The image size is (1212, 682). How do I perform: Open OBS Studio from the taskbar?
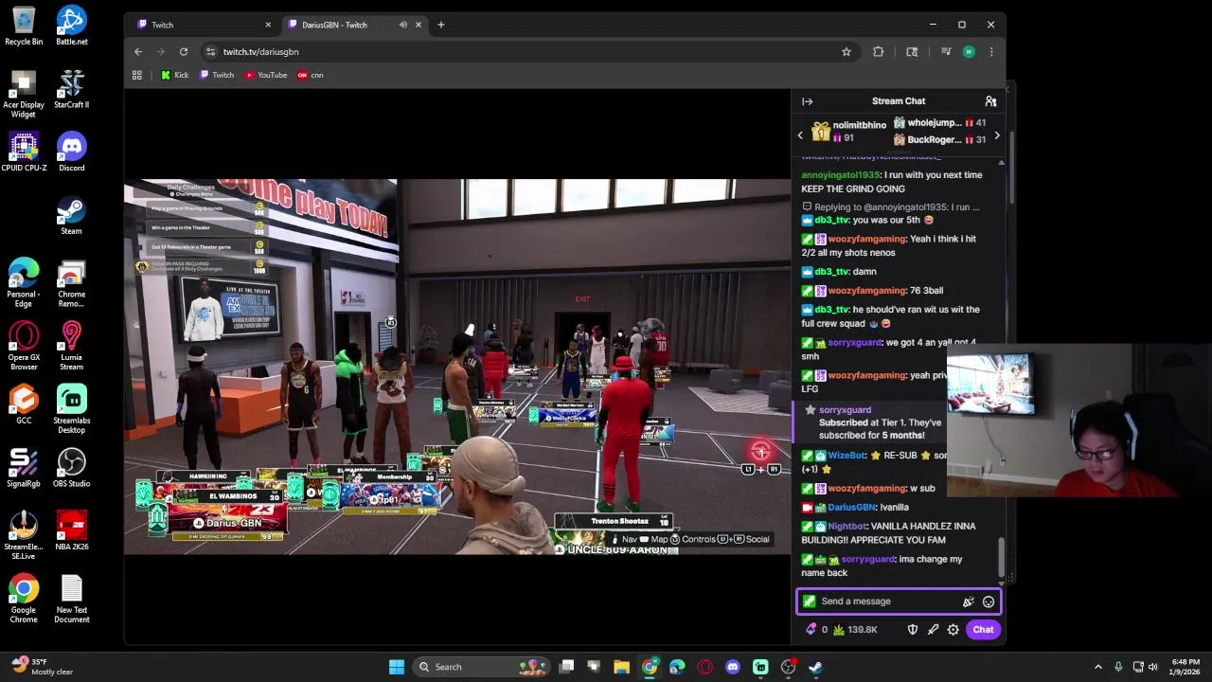(x=788, y=667)
